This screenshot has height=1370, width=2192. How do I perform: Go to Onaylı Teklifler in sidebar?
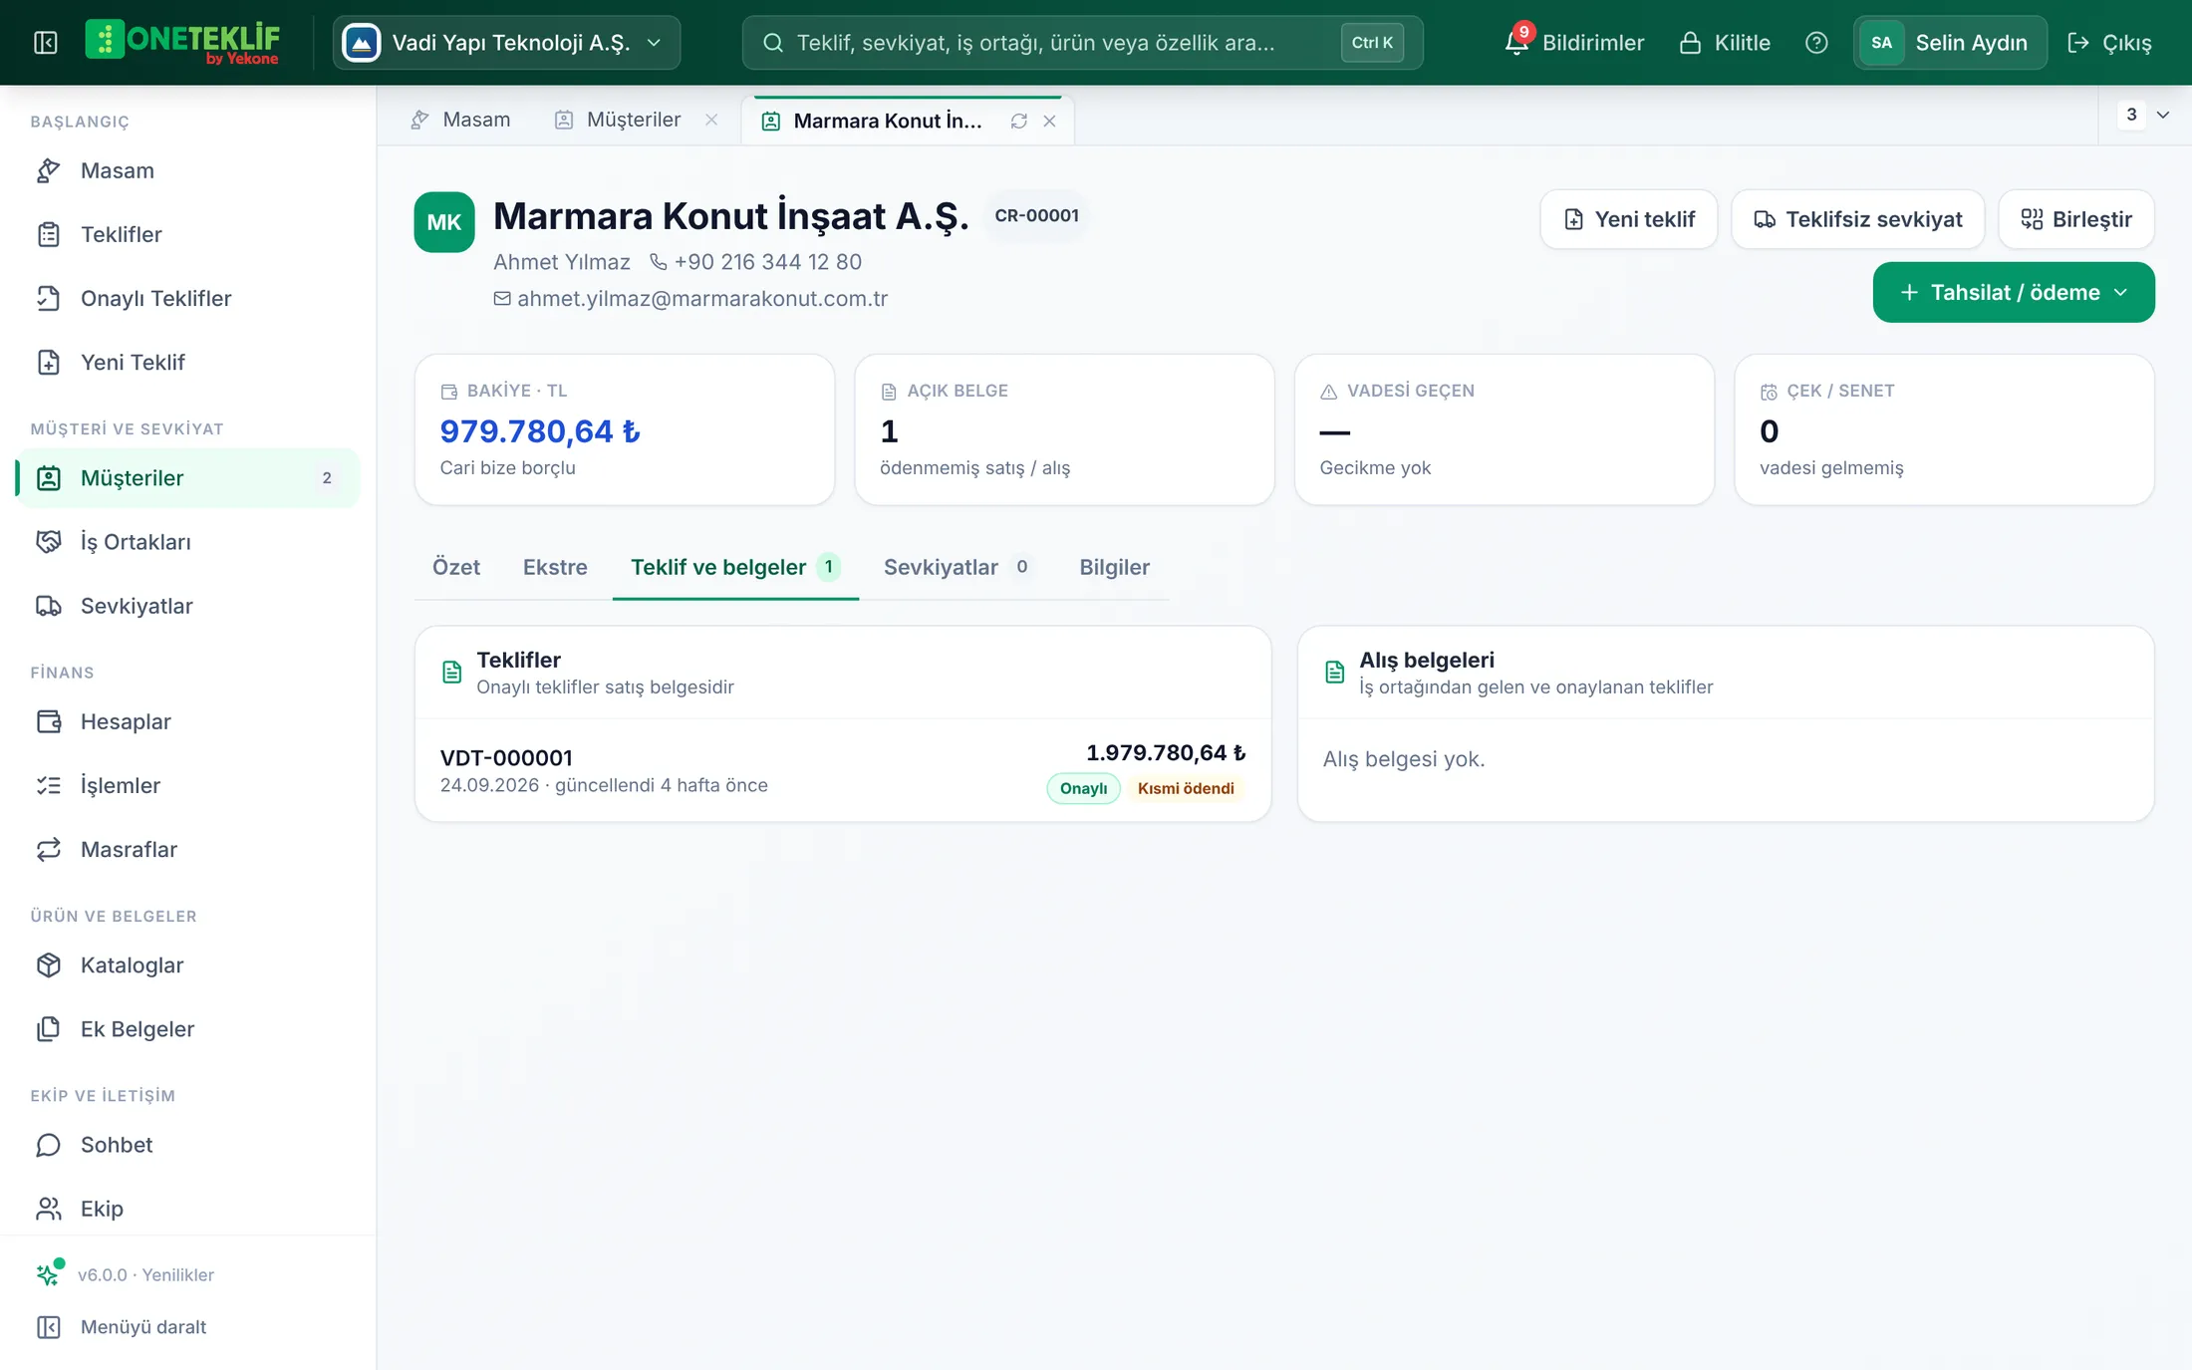188,298
